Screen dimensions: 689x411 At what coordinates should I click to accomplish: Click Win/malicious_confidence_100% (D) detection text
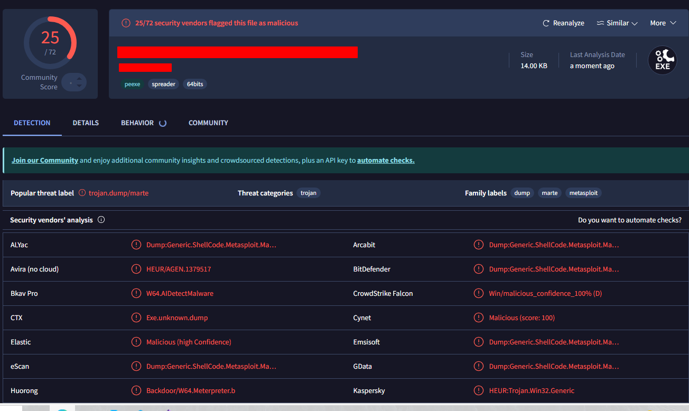click(545, 293)
